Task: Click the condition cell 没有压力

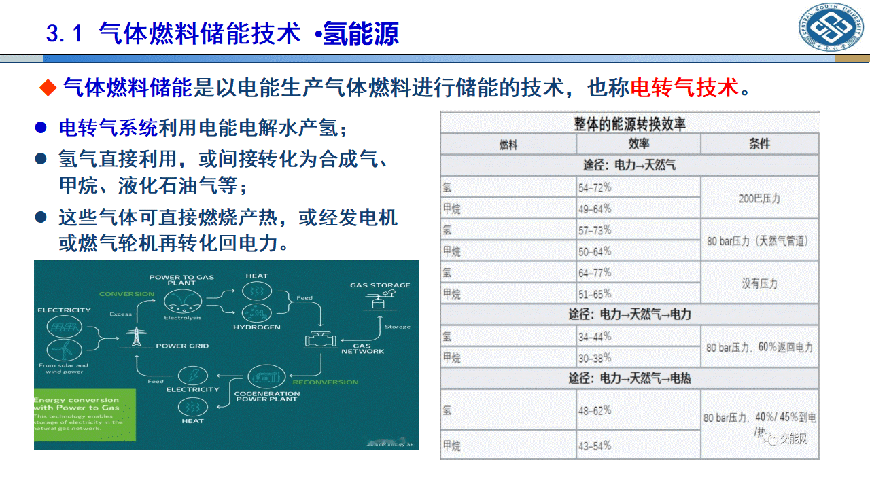Action: coord(760,283)
